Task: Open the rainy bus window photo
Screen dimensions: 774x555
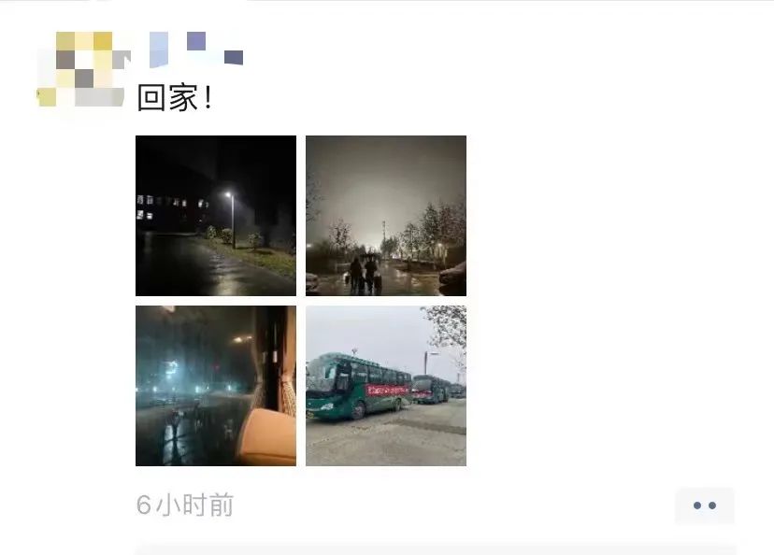Action: tap(216, 386)
